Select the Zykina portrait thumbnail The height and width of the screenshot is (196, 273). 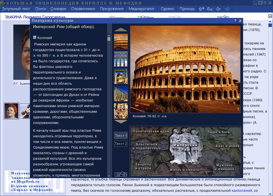click(11, 111)
